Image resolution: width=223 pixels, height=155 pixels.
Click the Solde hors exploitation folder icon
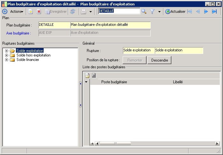[x=12, y=55]
